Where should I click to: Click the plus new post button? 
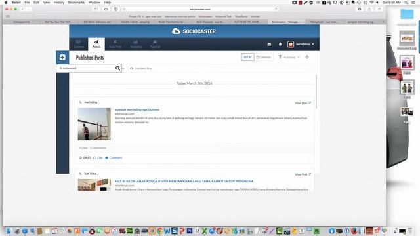tap(62, 57)
